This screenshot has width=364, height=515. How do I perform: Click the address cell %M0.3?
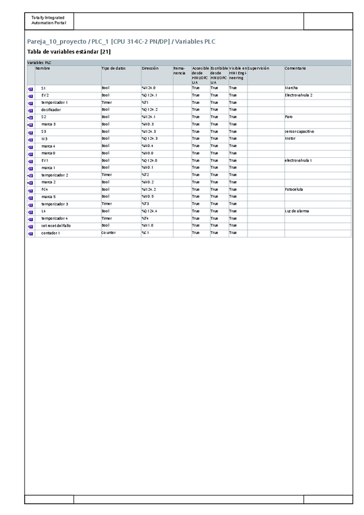click(157, 124)
